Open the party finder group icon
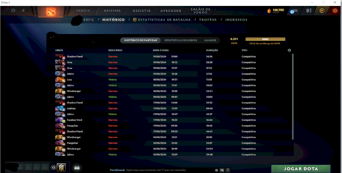Image resolution: width=342 pixels, height=173 pixels. pyautogui.click(x=77, y=167)
